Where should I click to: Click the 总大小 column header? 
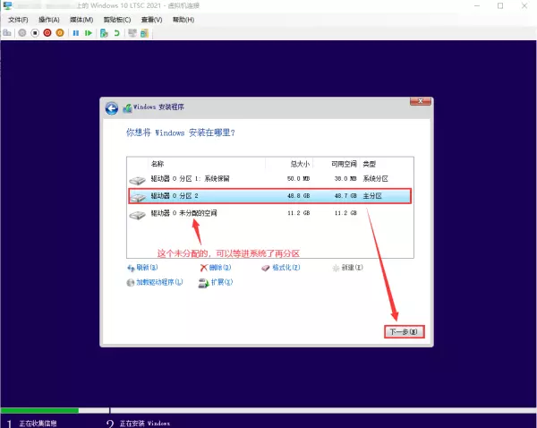pyautogui.click(x=300, y=164)
